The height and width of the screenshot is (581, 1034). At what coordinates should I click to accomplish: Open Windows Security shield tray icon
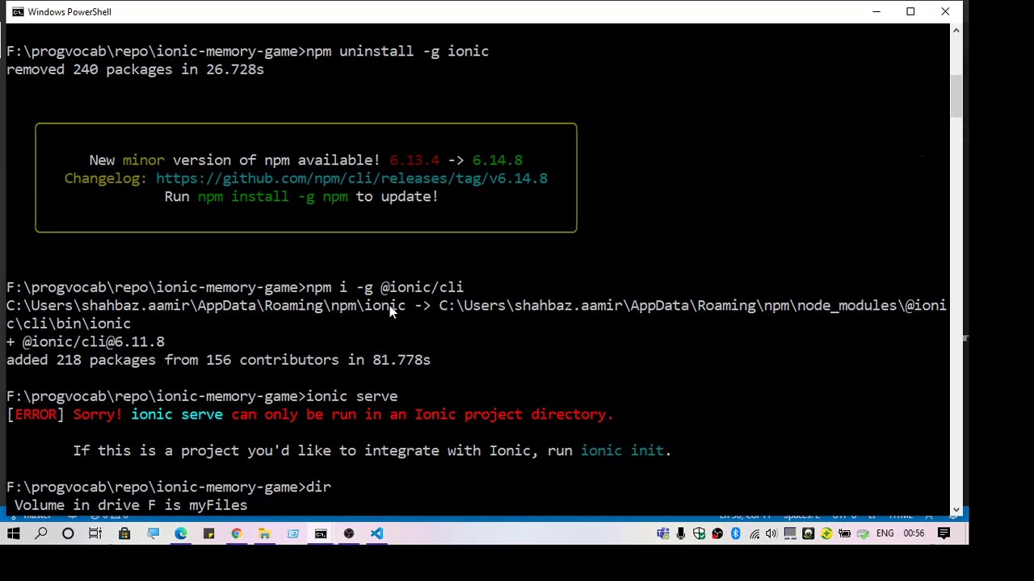coord(699,533)
